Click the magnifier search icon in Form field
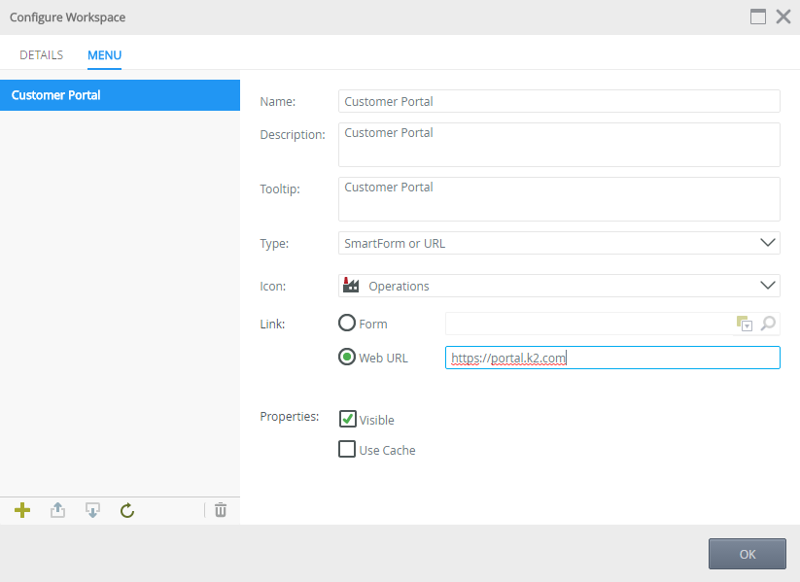 (768, 324)
